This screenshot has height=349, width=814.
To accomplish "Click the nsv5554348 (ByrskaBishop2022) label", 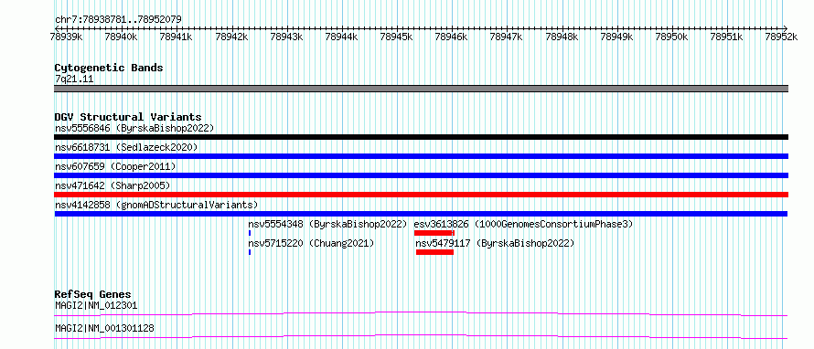I will click(327, 224).
